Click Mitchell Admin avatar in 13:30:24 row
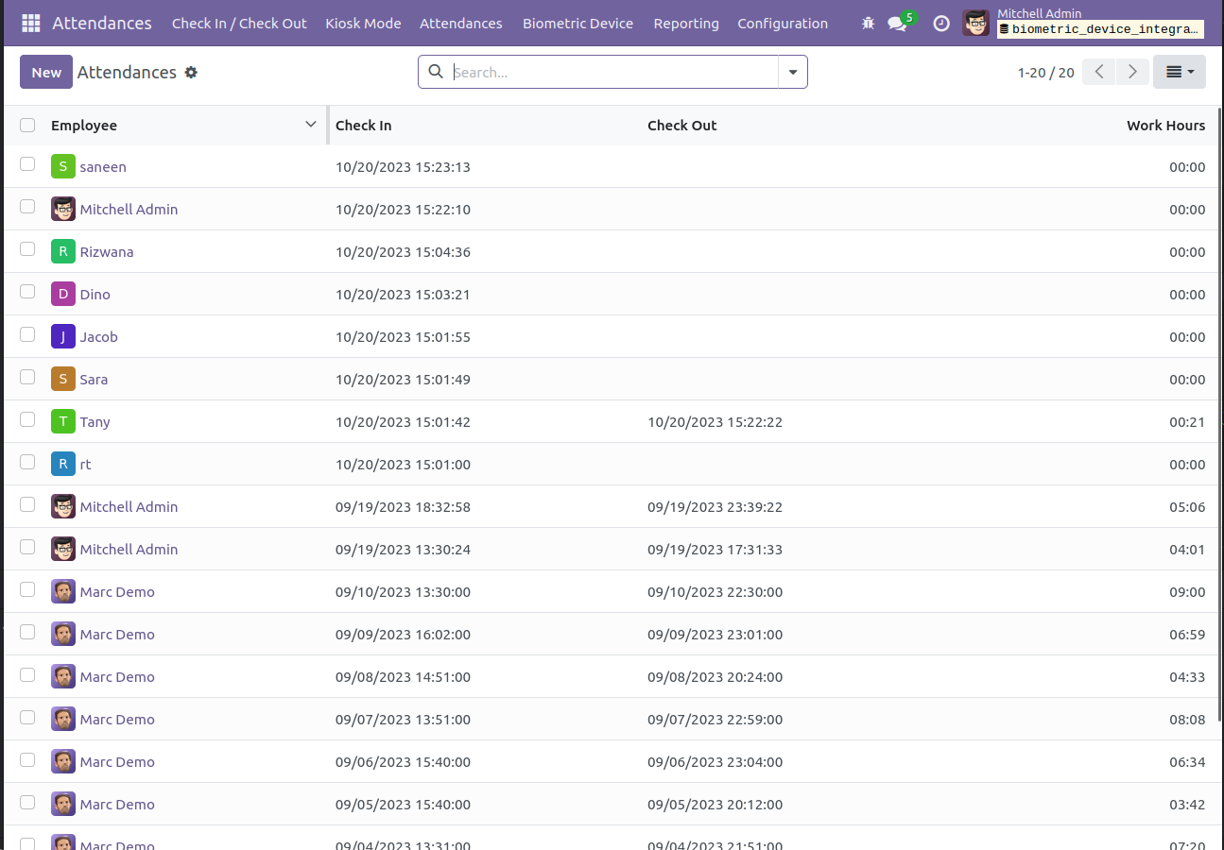The height and width of the screenshot is (850, 1224). pos(63,550)
